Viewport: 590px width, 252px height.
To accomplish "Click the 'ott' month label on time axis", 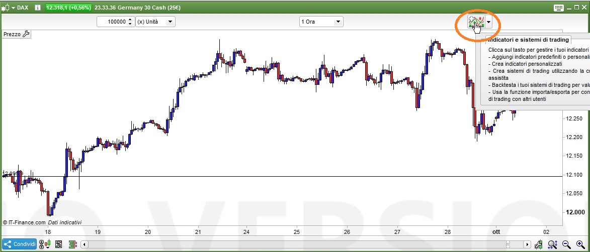I will (496, 232).
